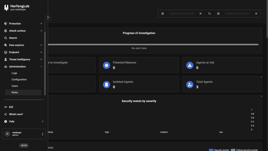The width and height of the screenshot is (268, 151).
Task: Collapse the Administration submenu minus
Action: coord(41,67)
